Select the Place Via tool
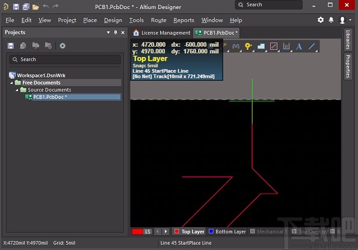 (x=248, y=46)
